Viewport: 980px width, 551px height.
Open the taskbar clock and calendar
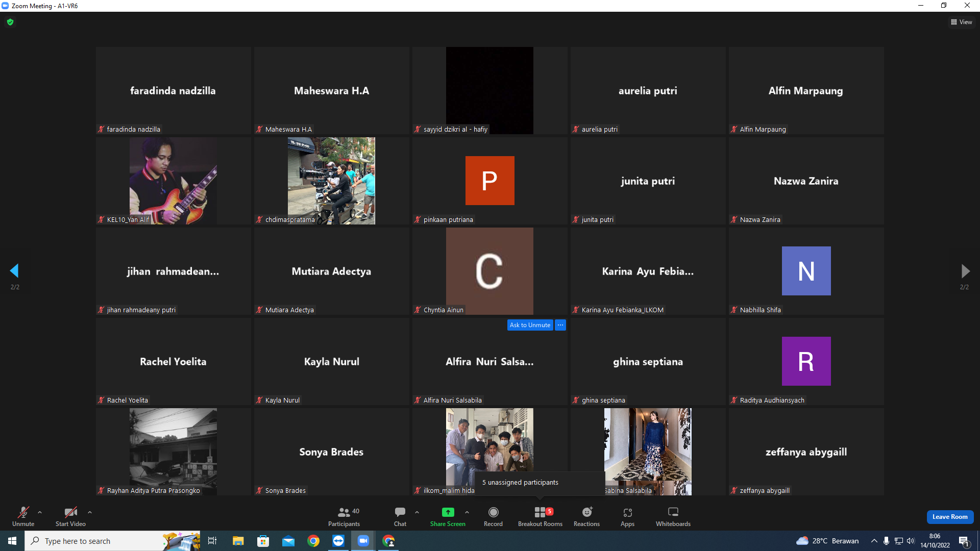pyautogui.click(x=935, y=541)
